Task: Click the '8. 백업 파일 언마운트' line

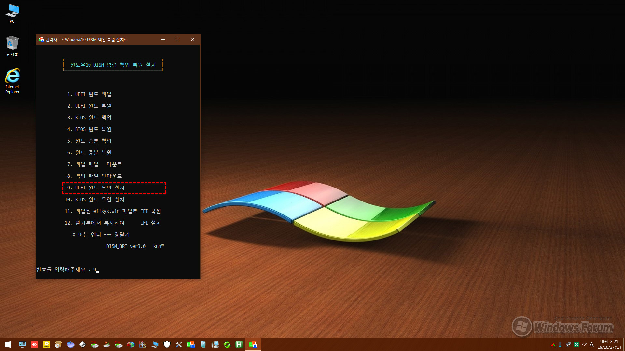Action: 94,176
